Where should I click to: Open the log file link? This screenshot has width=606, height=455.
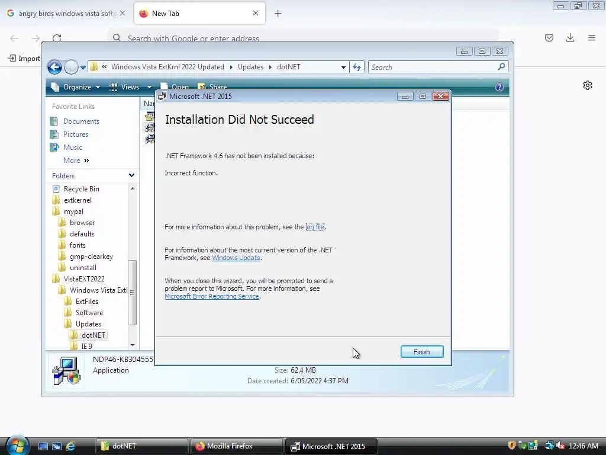(315, 227)
